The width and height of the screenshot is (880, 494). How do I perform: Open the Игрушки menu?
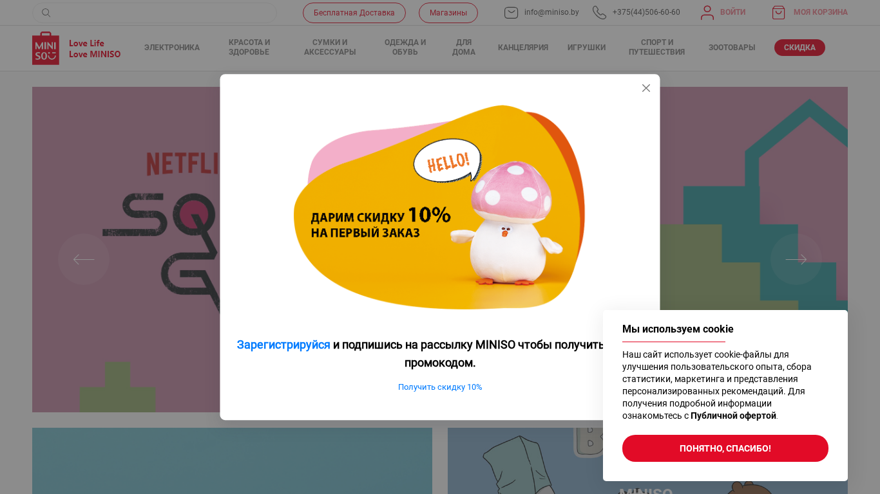tap(586, 48)
